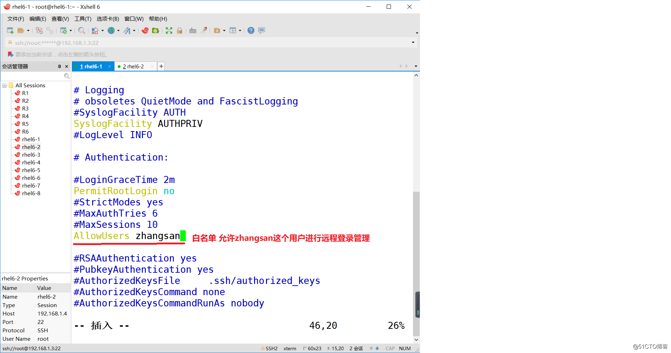Select session rhel6-8 in the tree
Viewport: 671px width, 353px height.
pos(31,194)
